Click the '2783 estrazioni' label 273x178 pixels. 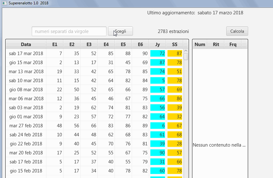point(173,31)
